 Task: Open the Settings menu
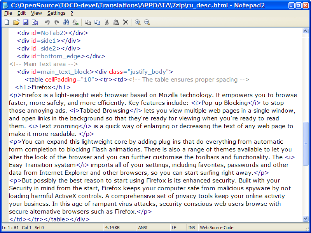pyautogui.click(x=56, y=13)
